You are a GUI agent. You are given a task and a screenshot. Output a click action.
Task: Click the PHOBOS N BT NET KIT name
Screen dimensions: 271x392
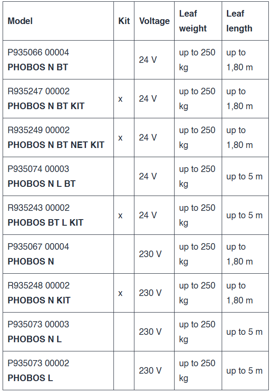pos(56,145)
